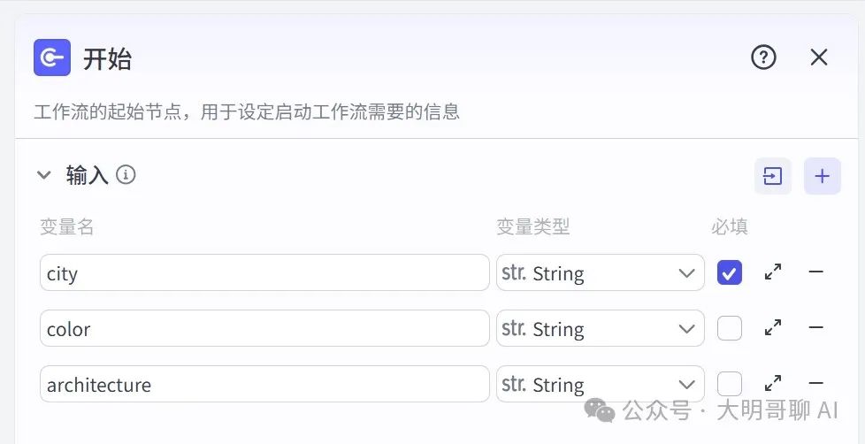Screen dimensions: 865x444
Task: Uncheck required for city variable
Action: click(x=730, y=272)
